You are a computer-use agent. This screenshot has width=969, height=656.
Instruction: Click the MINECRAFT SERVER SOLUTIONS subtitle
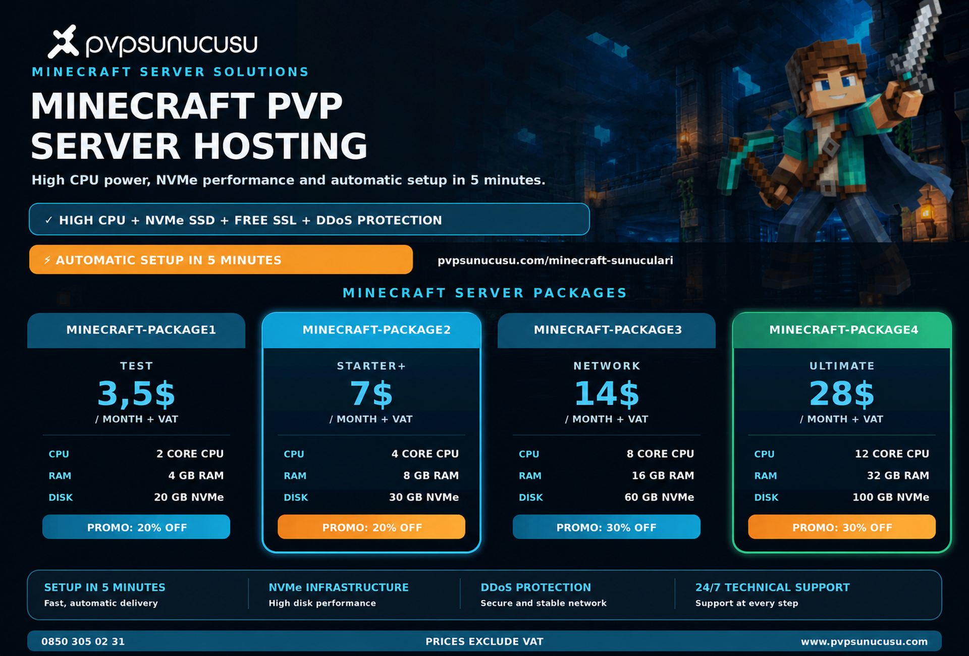(170, 72)
